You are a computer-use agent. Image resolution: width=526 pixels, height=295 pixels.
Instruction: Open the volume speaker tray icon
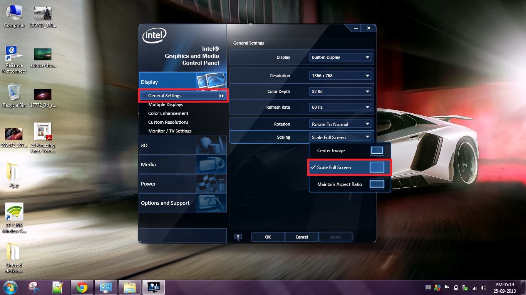click(484, 287)
